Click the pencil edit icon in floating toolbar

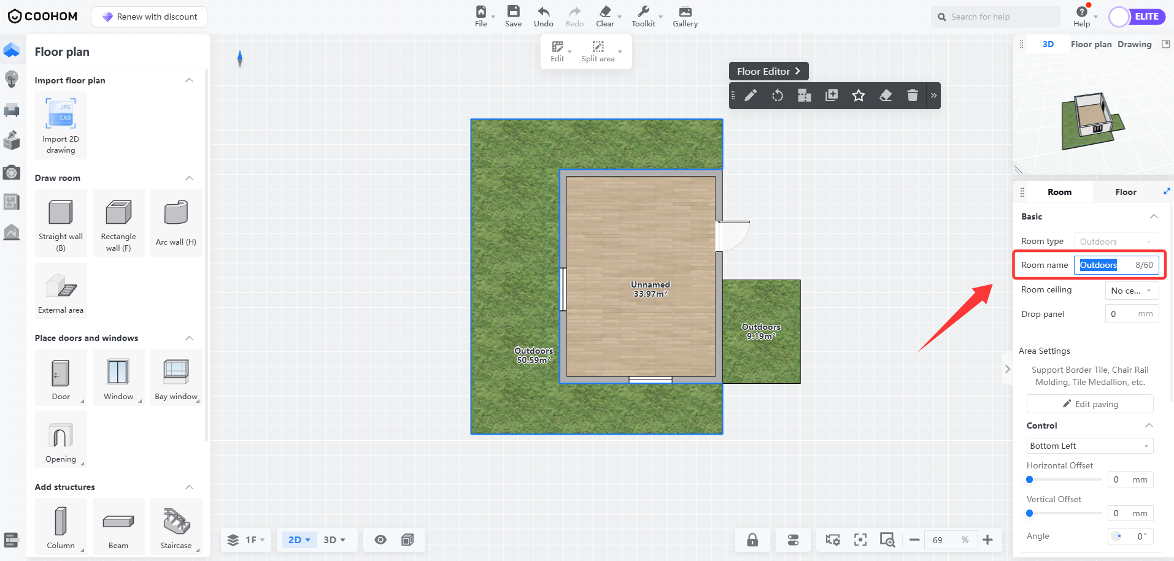tap(751, 96)
